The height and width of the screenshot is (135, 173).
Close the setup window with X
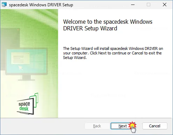[x=165, y=5]
